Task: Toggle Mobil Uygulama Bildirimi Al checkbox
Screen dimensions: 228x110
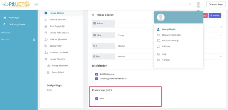Action: (96, 79)
